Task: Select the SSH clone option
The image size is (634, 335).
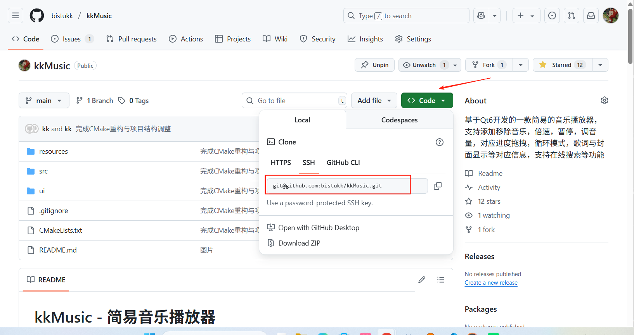Action: [309, 163]
